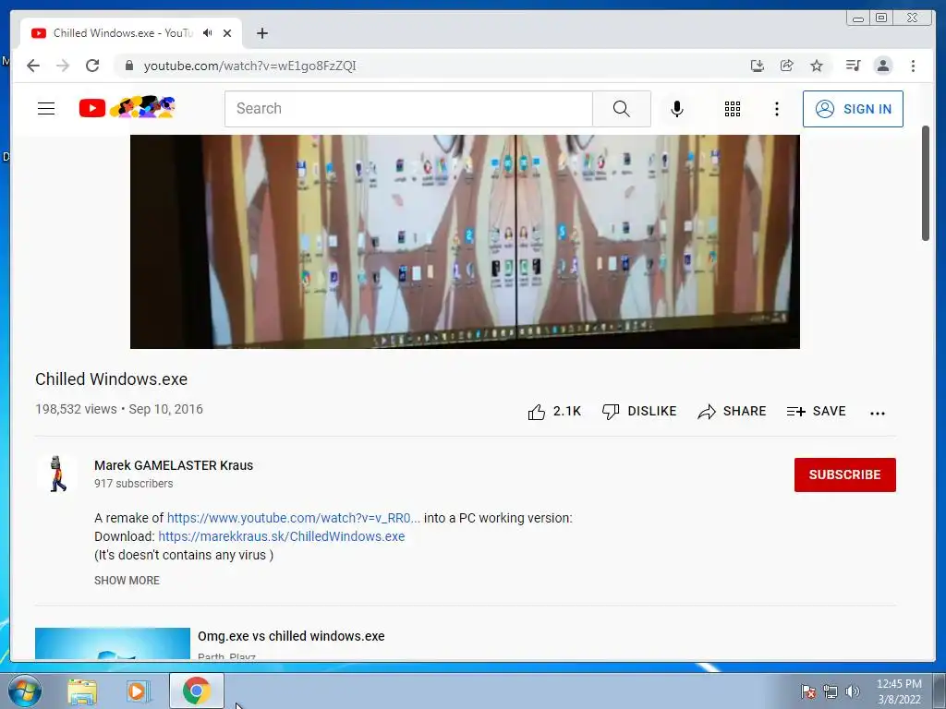The image size is (946, 709).
Task: Click SHARE under the video
Action: 732,411
